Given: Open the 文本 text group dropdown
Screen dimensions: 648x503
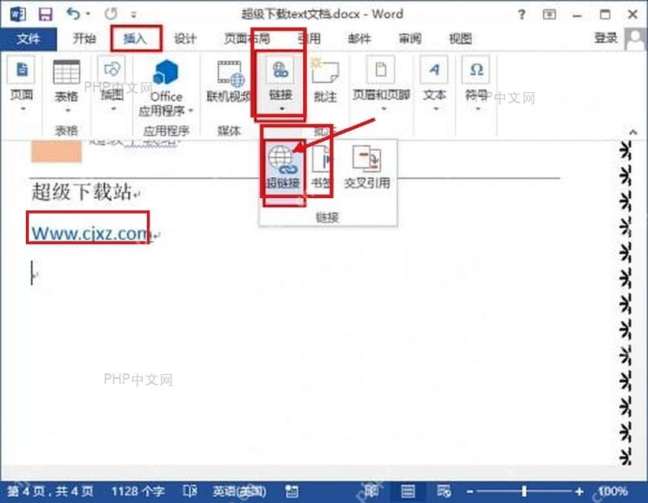Looking at the screenshot, I should pos(434,85).
